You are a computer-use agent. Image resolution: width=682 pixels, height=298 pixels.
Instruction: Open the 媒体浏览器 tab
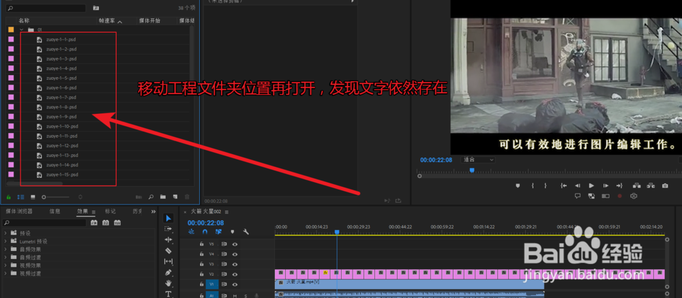coord(18,211)
